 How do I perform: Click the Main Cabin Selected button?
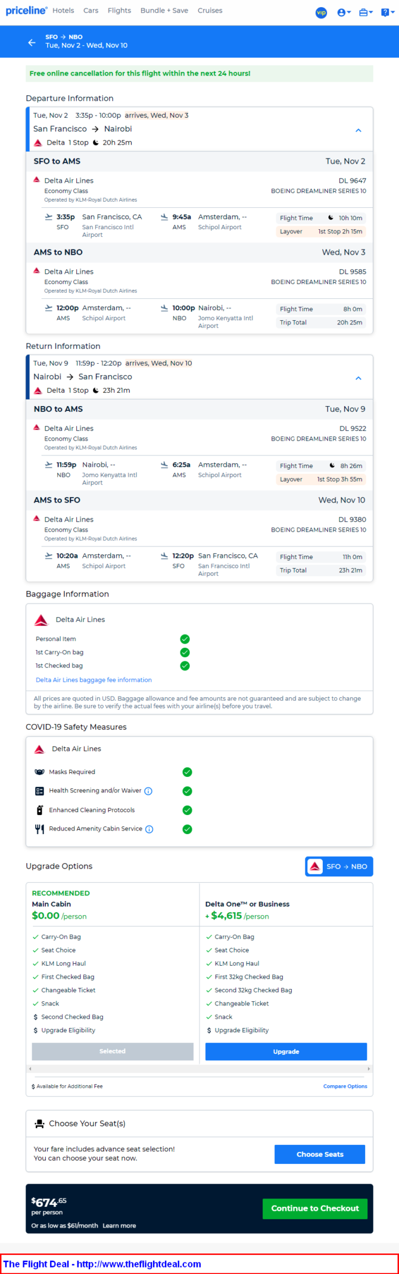(113, 1052)
